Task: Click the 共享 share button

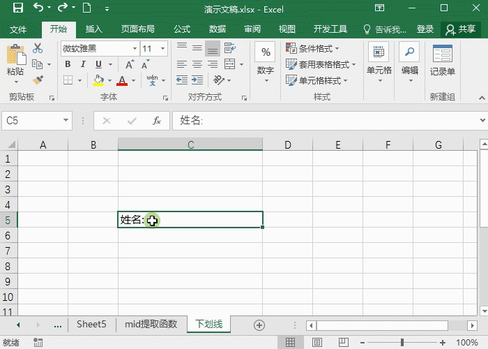Action: point(461,29)
